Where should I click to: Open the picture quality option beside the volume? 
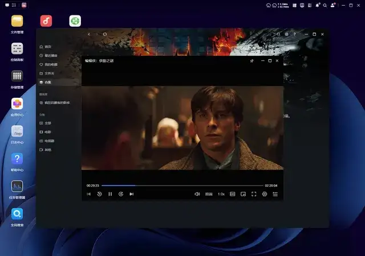coord(209,194)
